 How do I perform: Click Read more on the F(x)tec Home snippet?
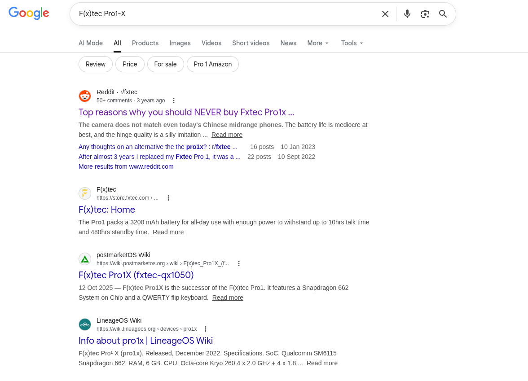168,232
